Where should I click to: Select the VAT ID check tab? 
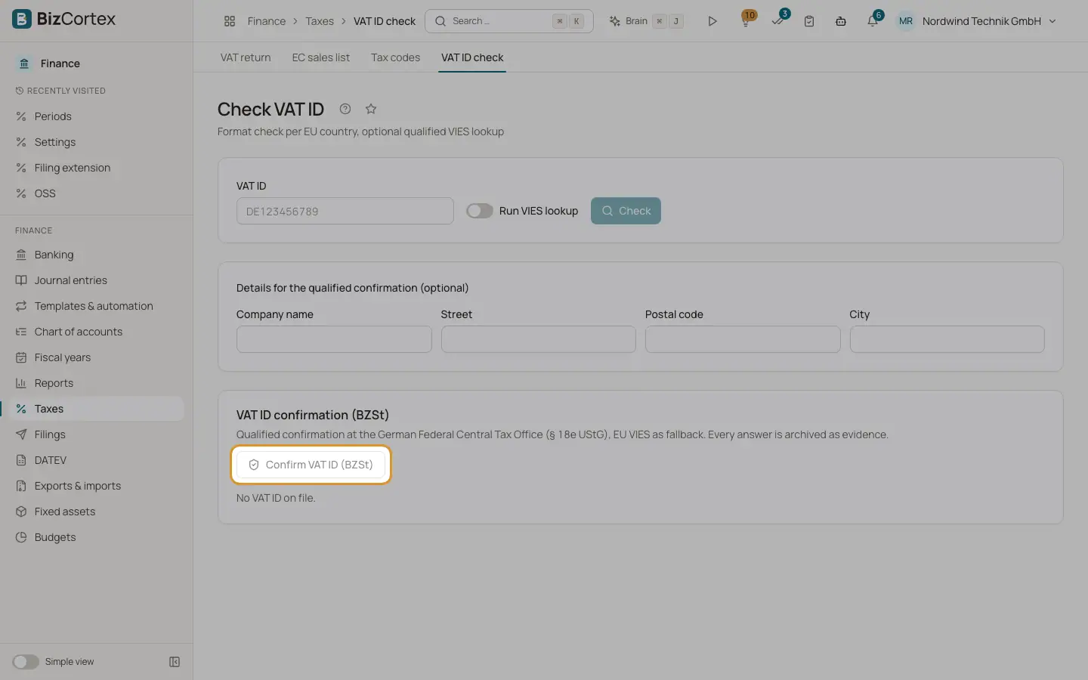point(472,57)
